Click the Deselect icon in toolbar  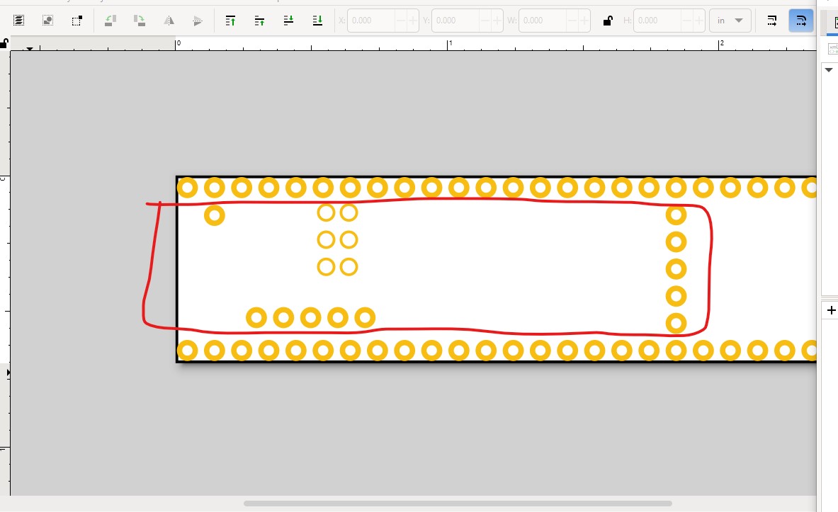[77, 21]
